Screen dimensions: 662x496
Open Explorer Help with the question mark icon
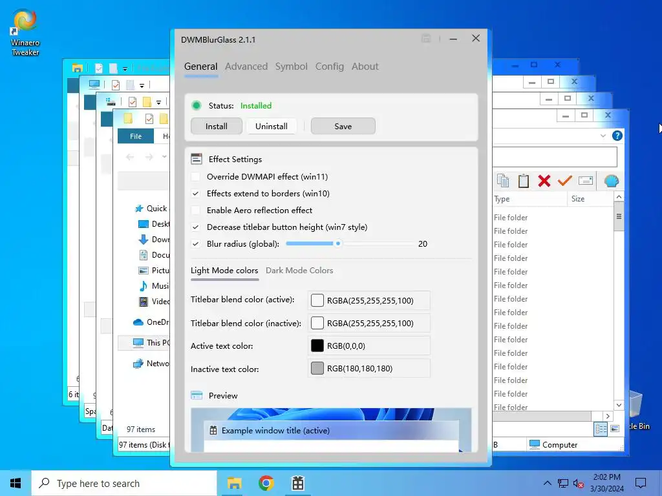tap(617, 136)
